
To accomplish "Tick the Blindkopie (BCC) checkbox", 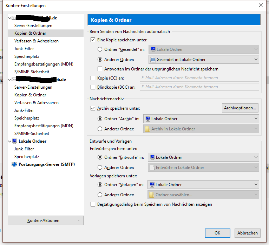I will 93,87.
